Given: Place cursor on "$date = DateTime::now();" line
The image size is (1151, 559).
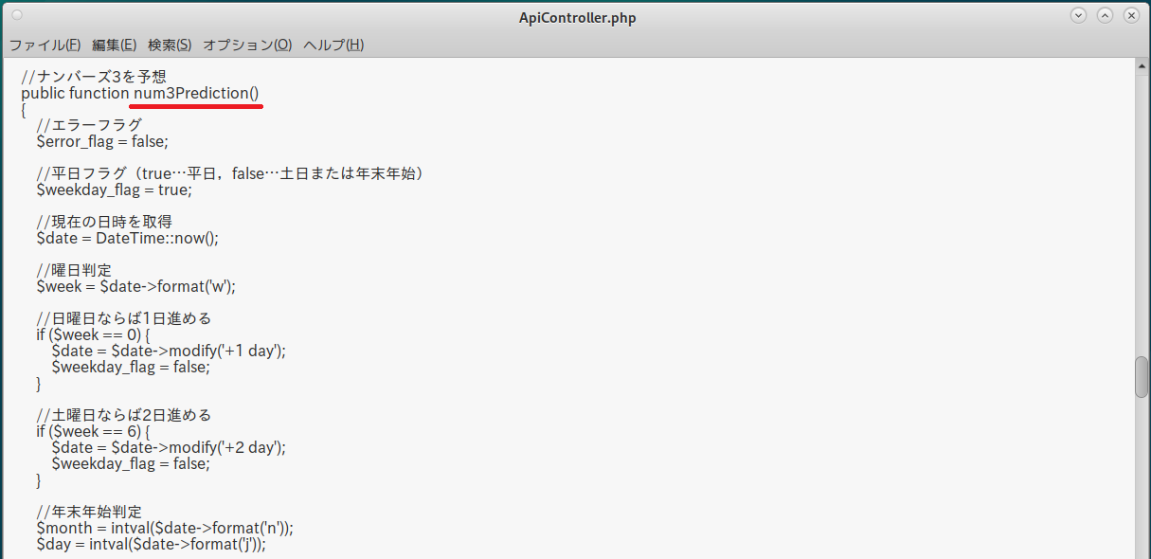Looking at the screenshot, I should [127, 238].
